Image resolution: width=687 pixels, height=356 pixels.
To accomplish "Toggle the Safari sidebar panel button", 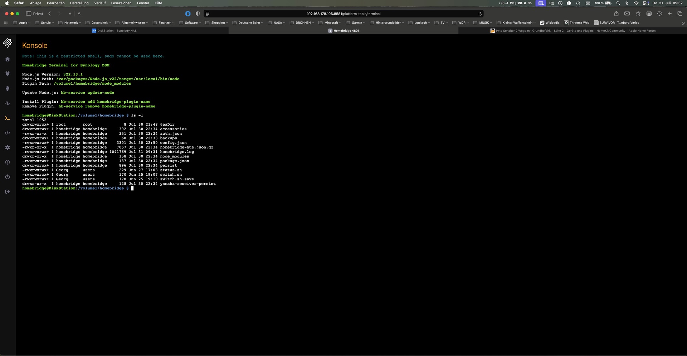I will coord(29,14).
